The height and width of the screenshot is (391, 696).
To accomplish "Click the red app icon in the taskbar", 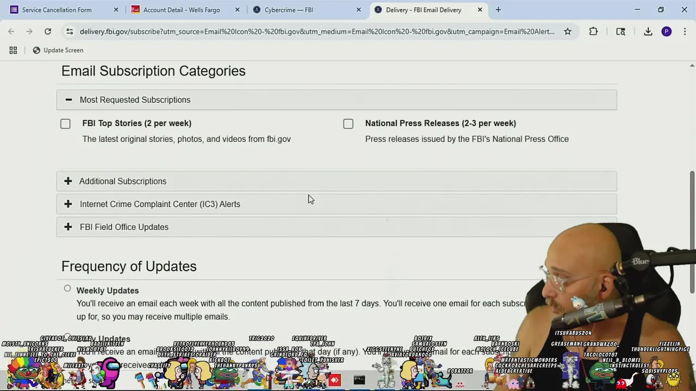I will click(x=334, y=380).
